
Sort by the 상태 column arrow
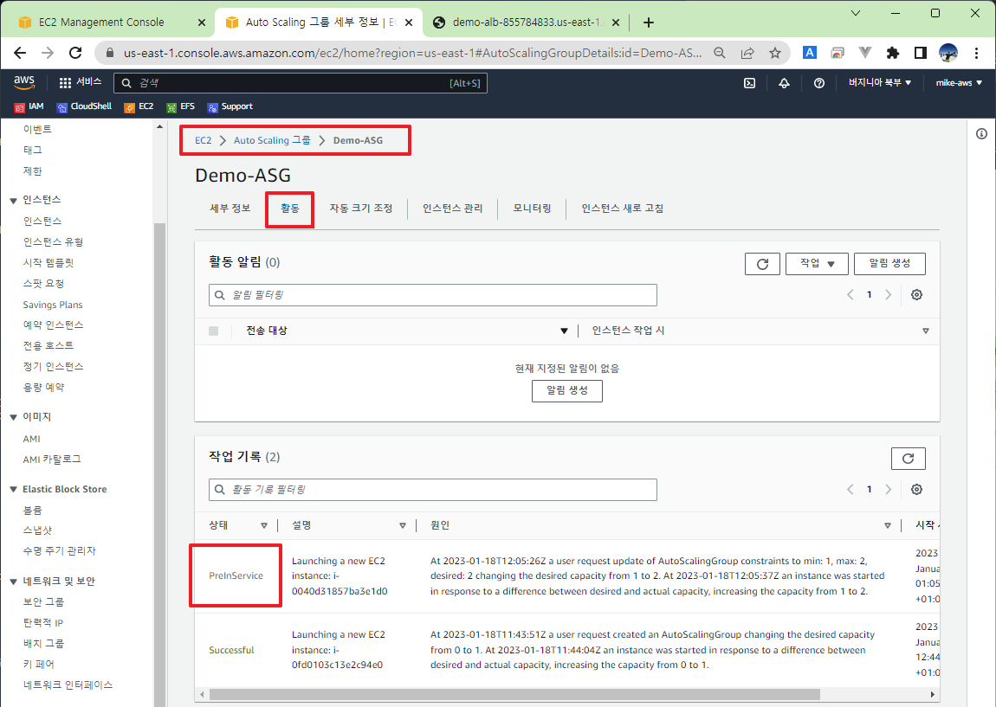[263, 525]
